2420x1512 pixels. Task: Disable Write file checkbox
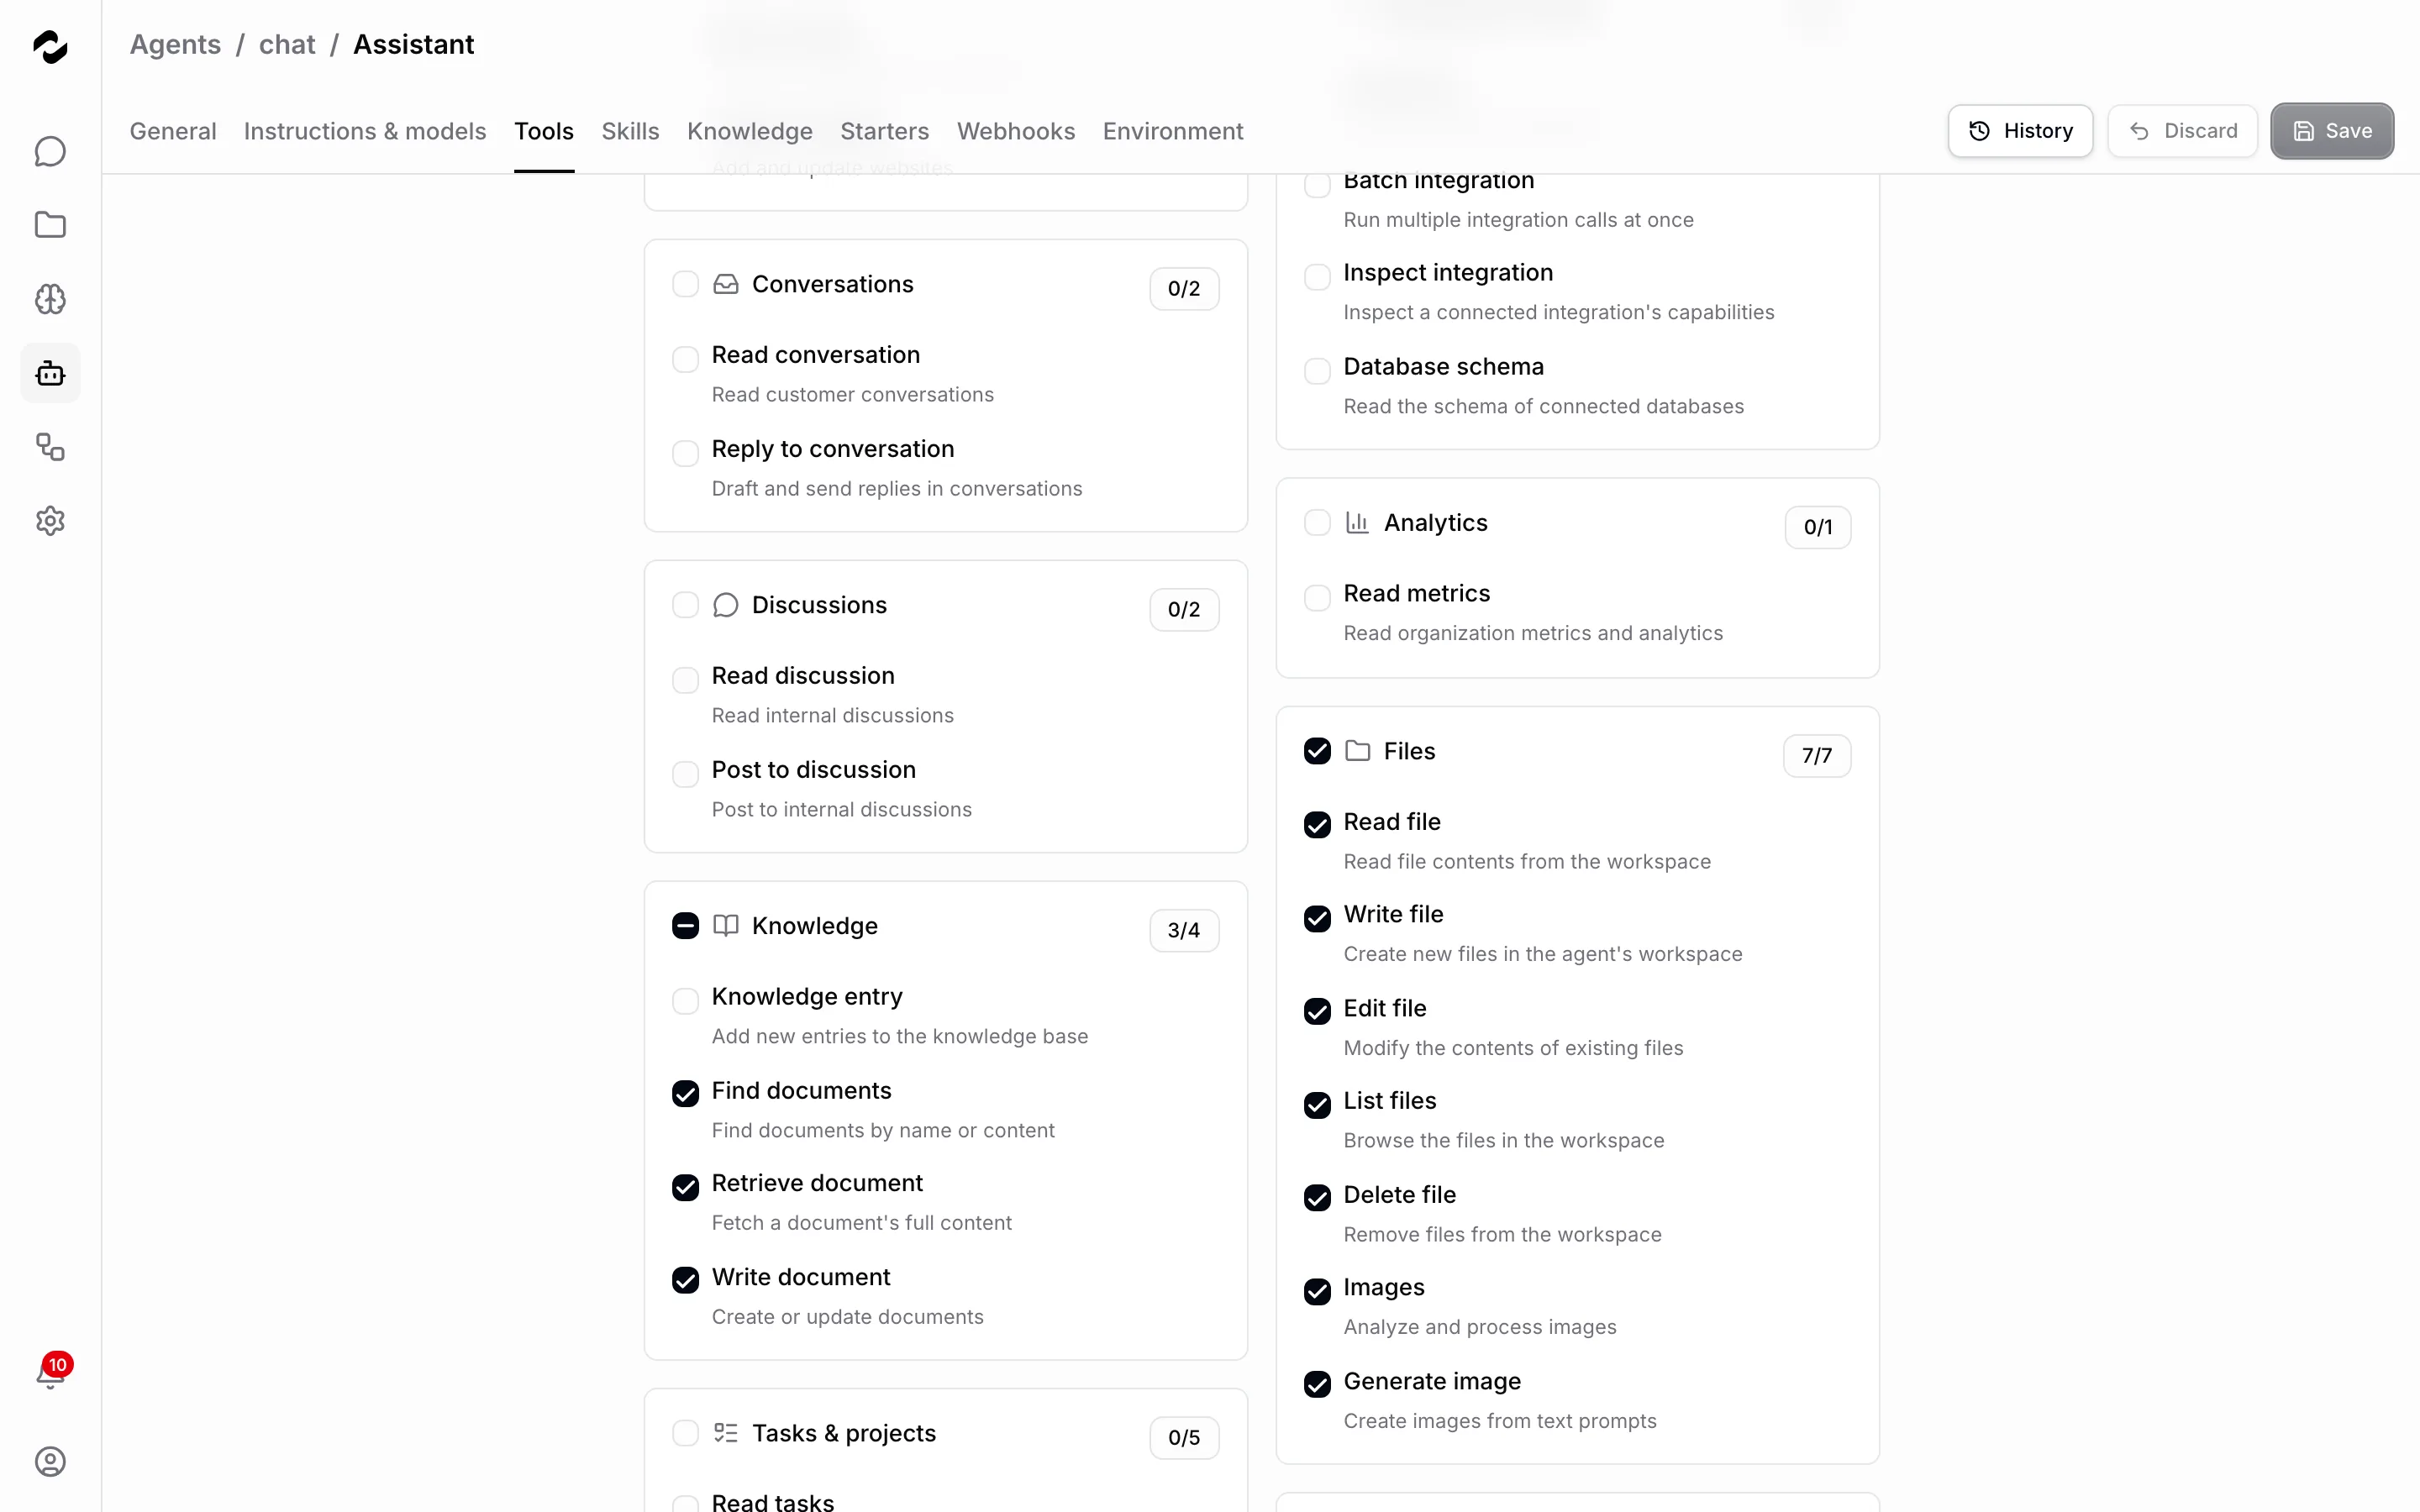point(1317,918)
